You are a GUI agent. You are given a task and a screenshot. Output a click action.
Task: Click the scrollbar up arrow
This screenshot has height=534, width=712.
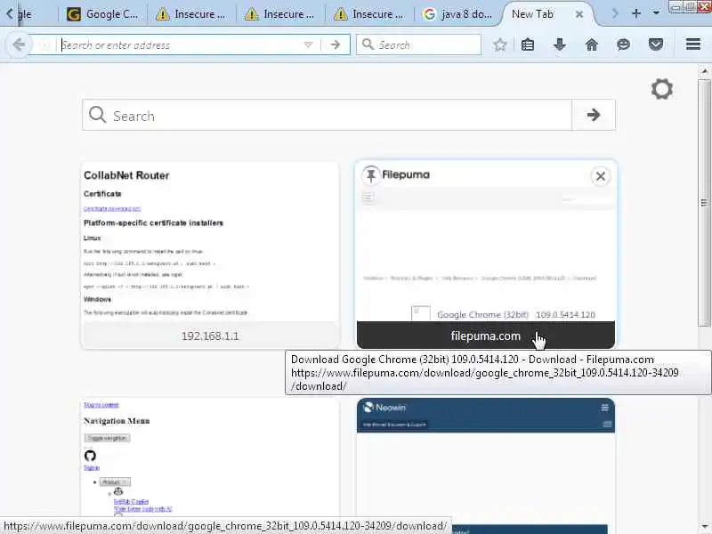pyautogui.click(x=704, y=71)
